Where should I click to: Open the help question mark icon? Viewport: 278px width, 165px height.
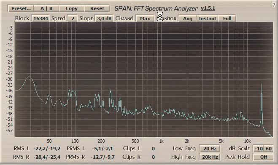point(274,5)
